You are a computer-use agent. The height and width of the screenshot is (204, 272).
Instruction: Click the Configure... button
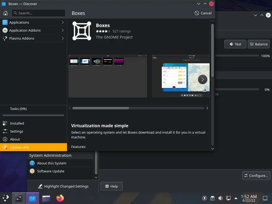click(x=256, y=176)
